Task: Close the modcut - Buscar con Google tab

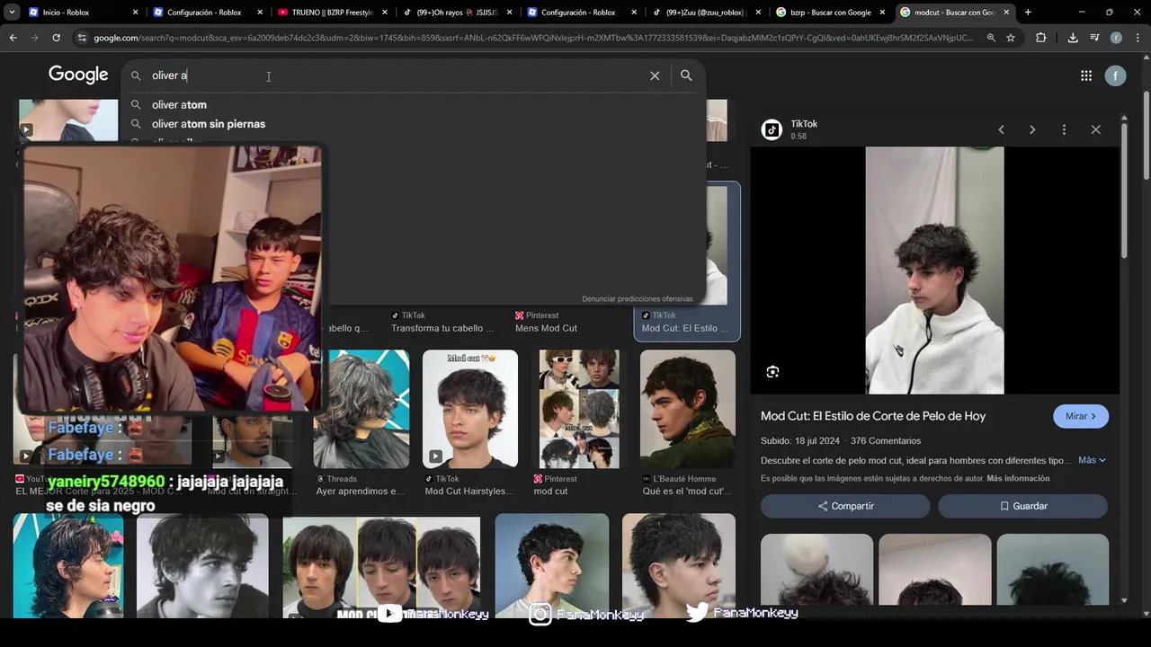Action: point(1006,13)
